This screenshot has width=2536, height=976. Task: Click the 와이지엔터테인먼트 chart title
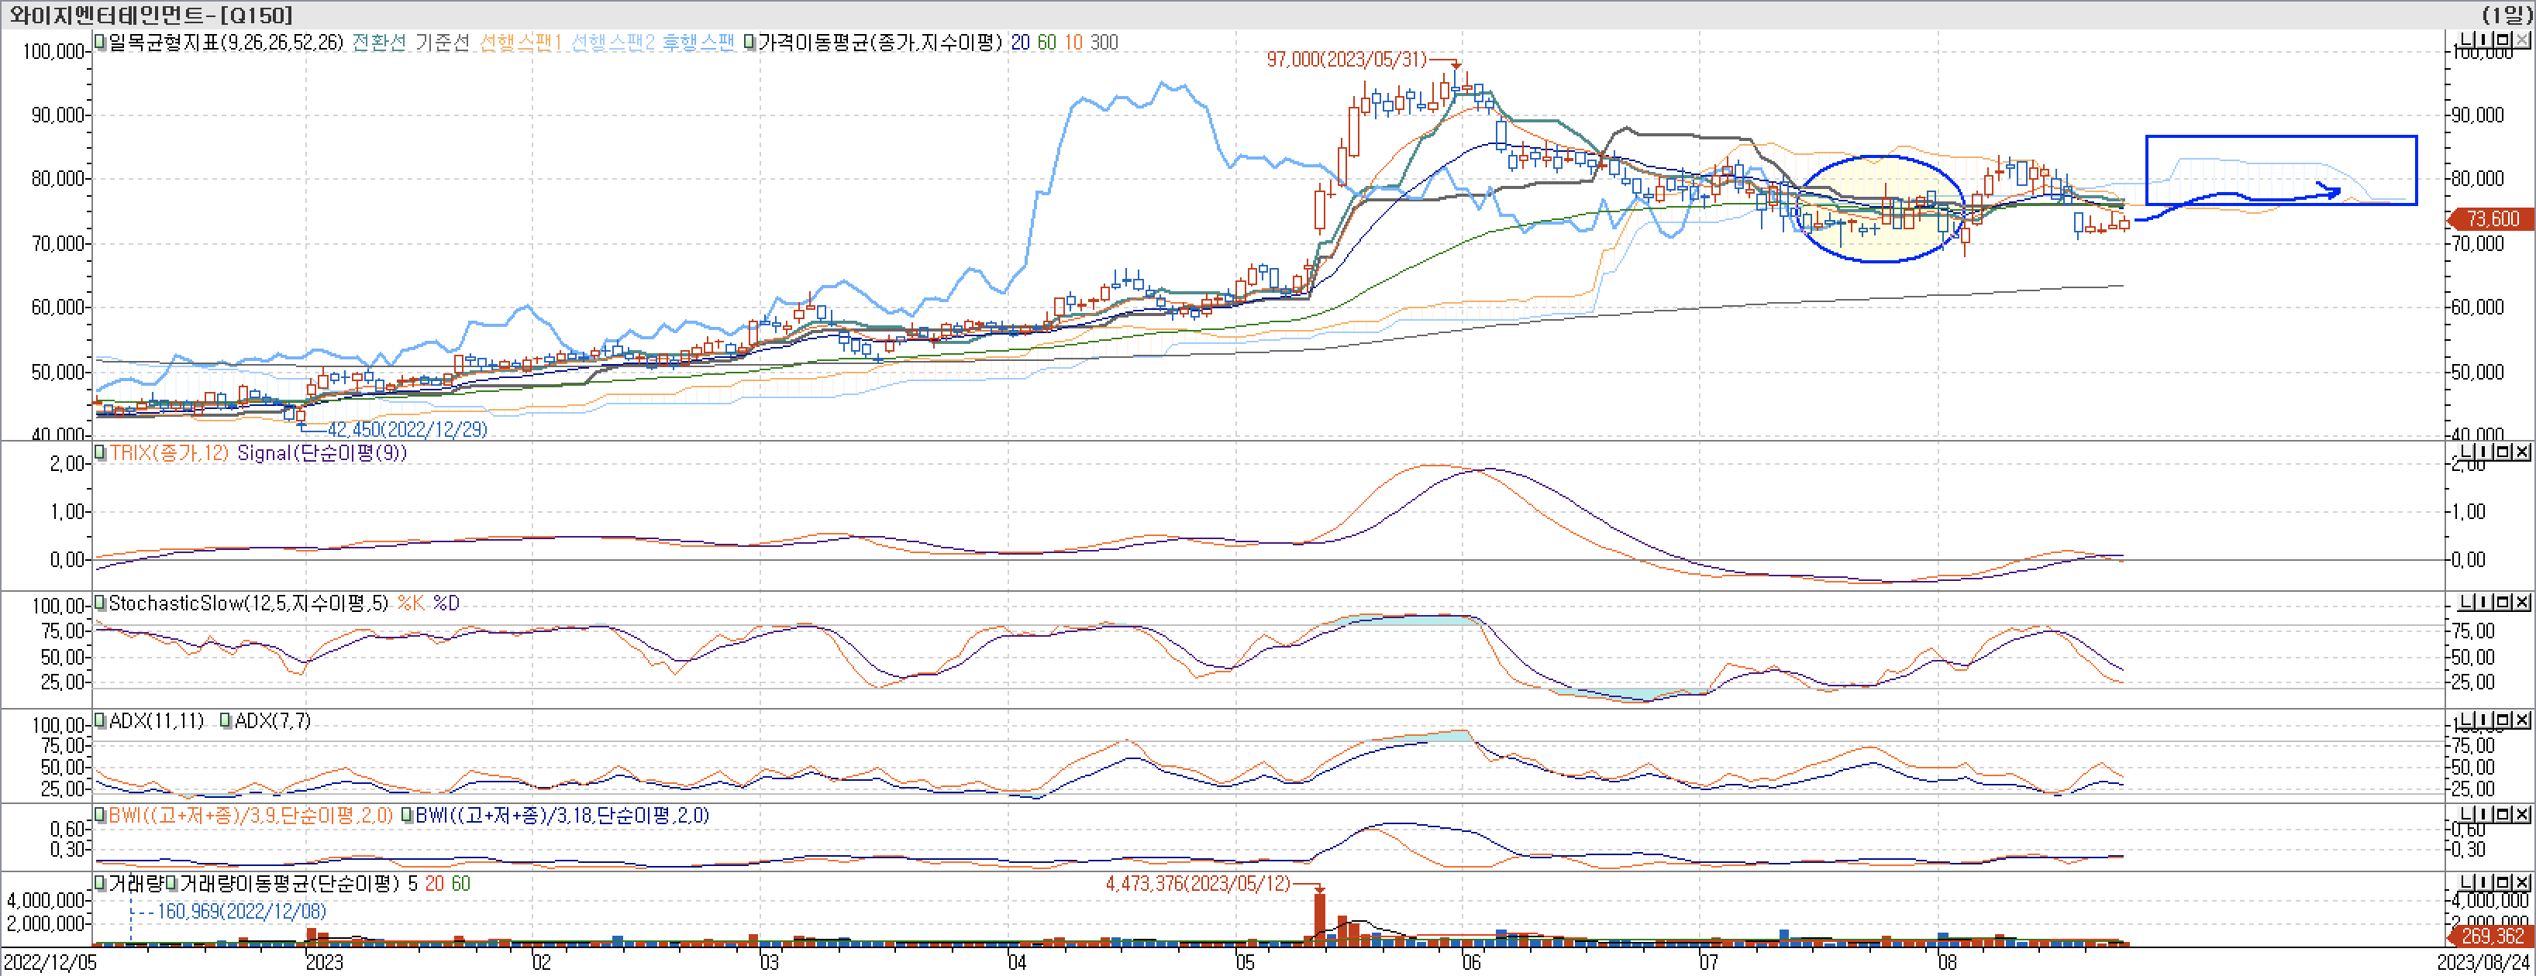109,15
